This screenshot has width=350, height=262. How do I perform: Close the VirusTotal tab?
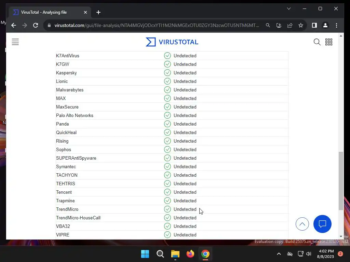tap(85, 12)
